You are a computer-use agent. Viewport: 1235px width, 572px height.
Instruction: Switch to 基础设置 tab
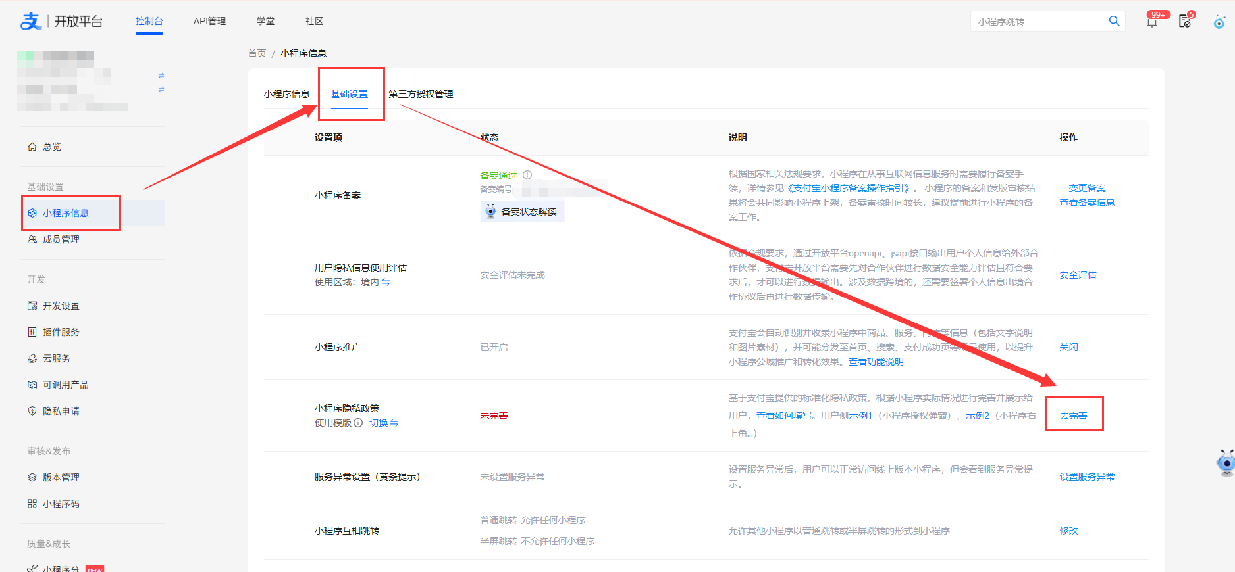coord(350,94)
